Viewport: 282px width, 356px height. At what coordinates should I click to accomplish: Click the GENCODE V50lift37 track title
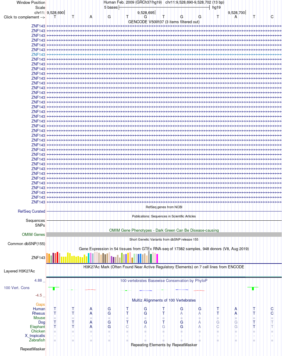pyautogui.click(x=164, y=22)
